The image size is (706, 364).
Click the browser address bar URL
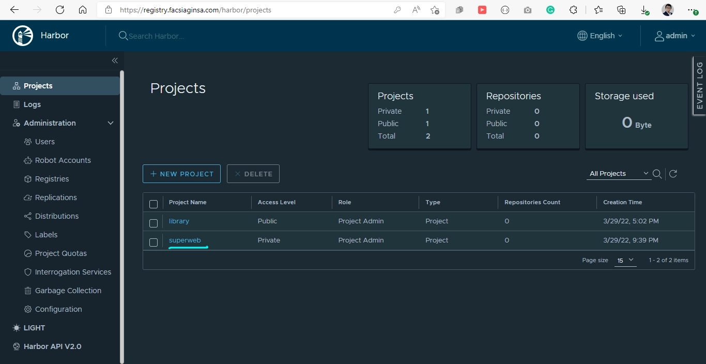point(195,10)
